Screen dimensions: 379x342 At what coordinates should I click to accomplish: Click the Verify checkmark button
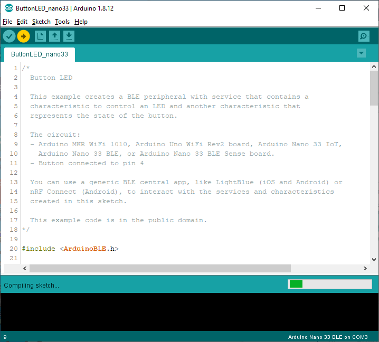click(9, 36)
